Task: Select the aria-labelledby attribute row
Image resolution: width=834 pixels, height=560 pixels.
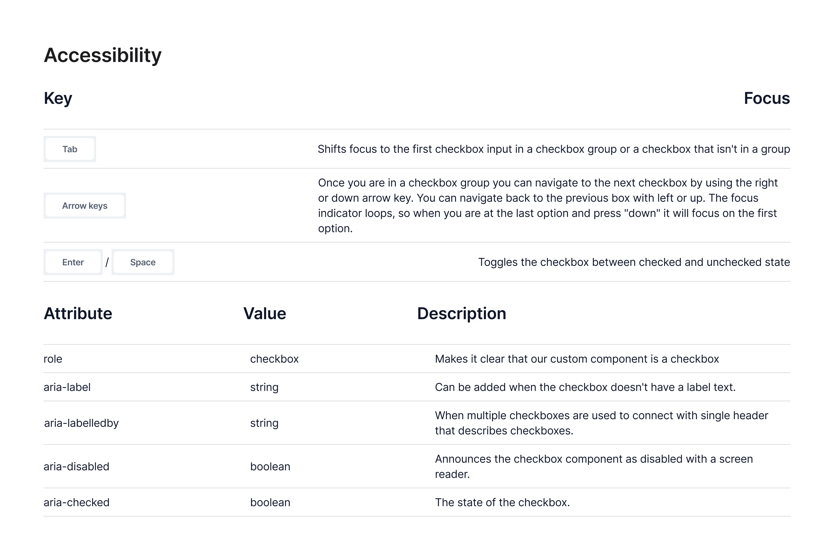Action: [82, 423]
